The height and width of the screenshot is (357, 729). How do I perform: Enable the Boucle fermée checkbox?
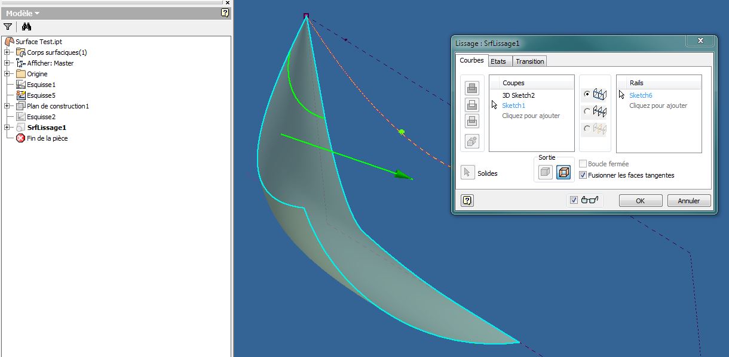click(583, 163)
